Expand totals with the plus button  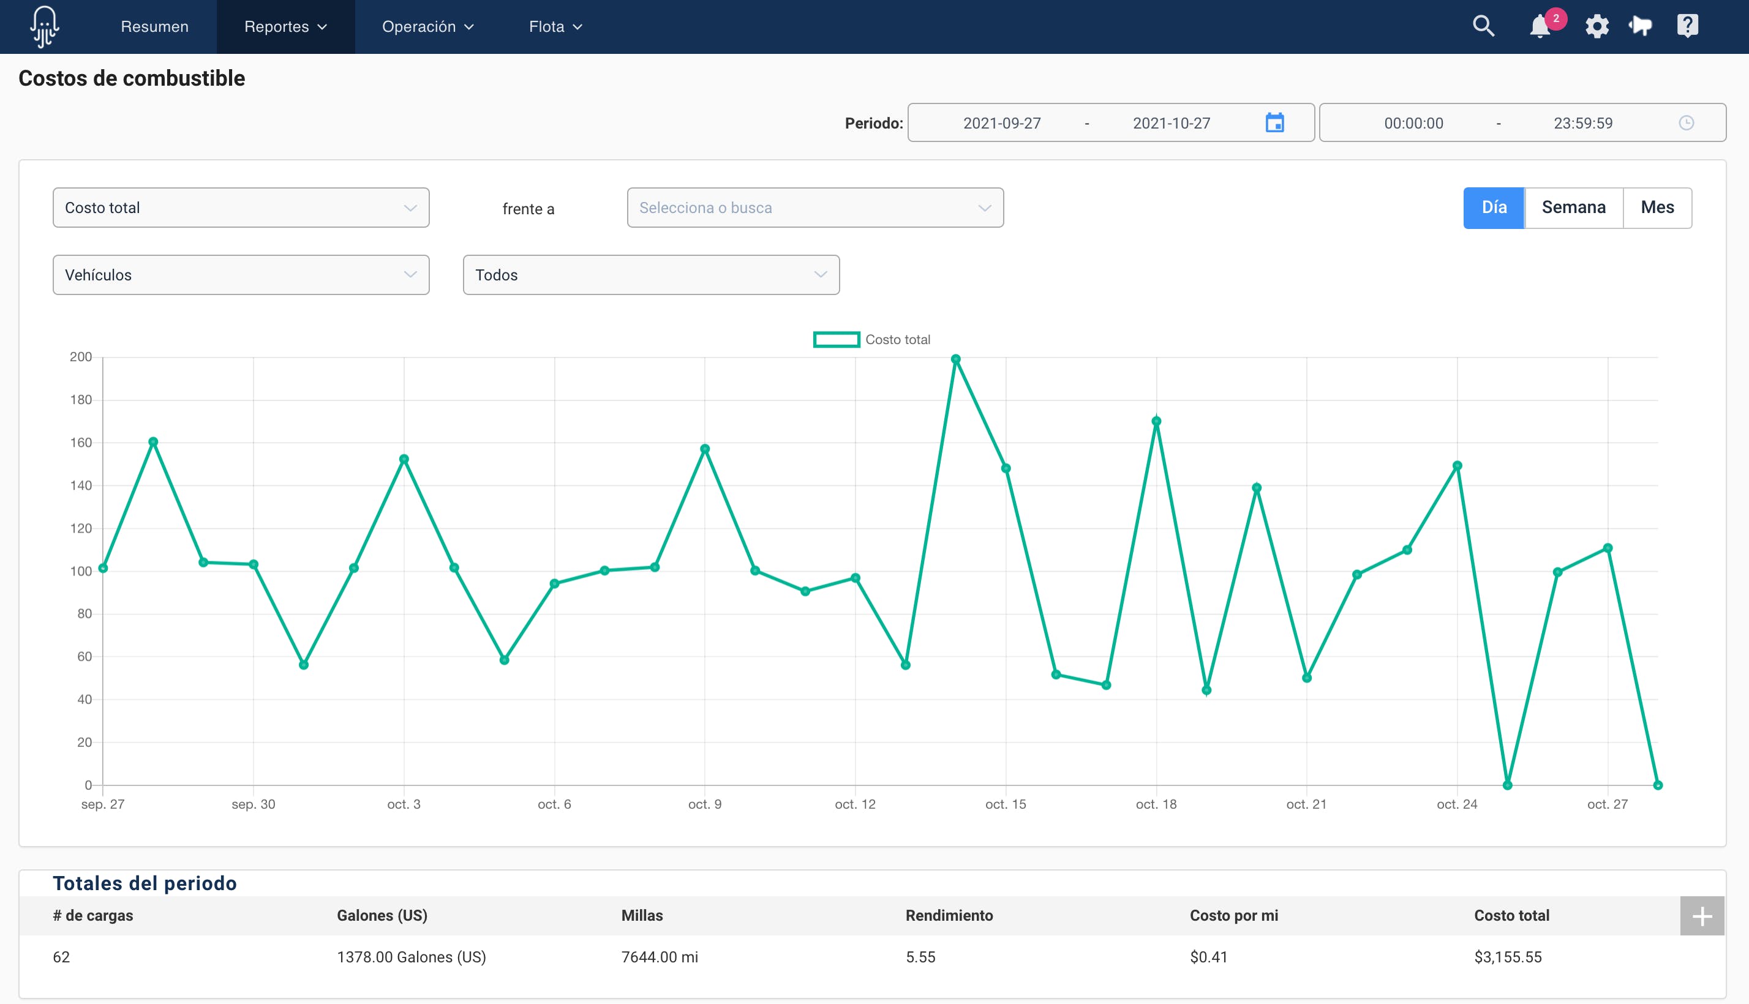coord(1701,916)
